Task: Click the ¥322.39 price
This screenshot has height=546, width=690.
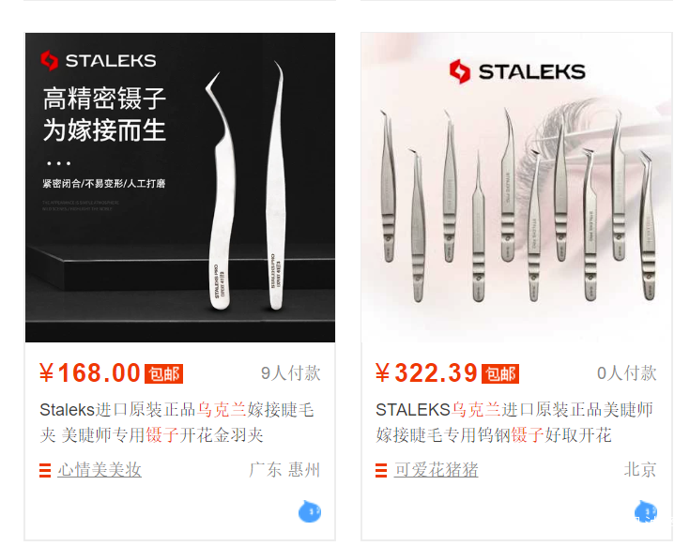Action: [x=426, y=373]
